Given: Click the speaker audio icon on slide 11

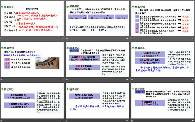Looking at the screenshot, I should 72,9.
